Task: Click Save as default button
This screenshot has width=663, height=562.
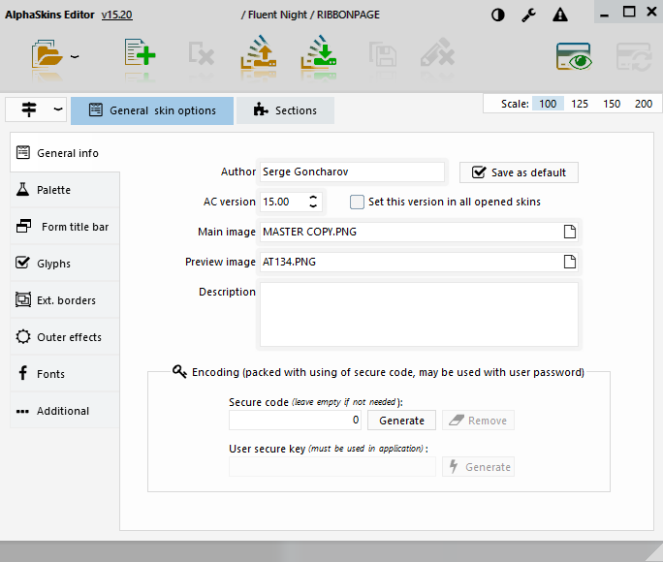Action: click(x=519, y=172)
